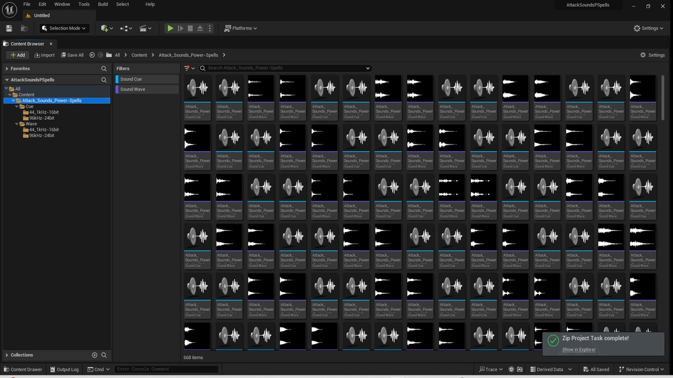Image resolution: width=673 pixels, height=378 pixels.
Task: Open the Selection Mode dropdown
Action: [64, 28]
